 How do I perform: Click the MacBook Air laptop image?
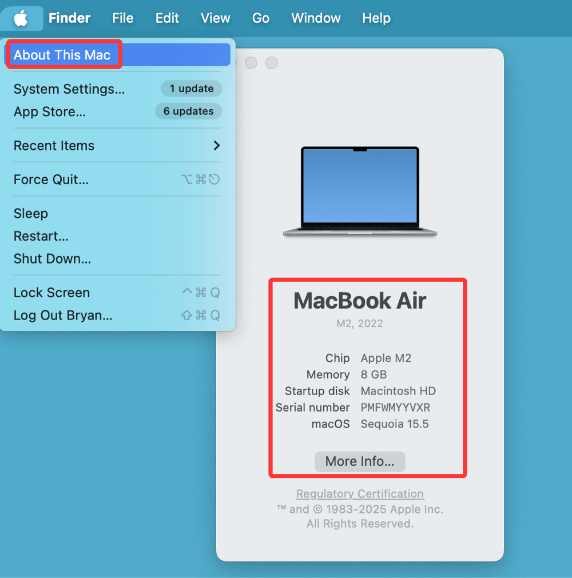click(x=359, y=192)
